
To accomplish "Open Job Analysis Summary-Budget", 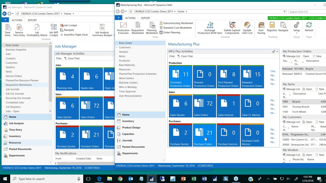I will click(102, 30).
